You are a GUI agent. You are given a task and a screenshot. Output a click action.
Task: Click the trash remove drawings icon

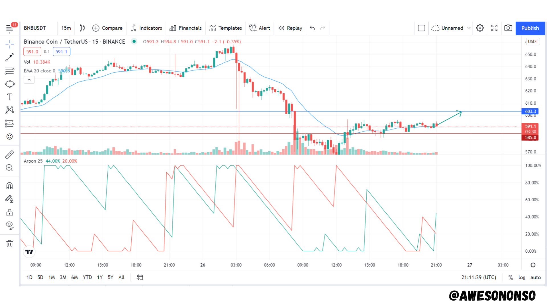(x=9, y=244)
